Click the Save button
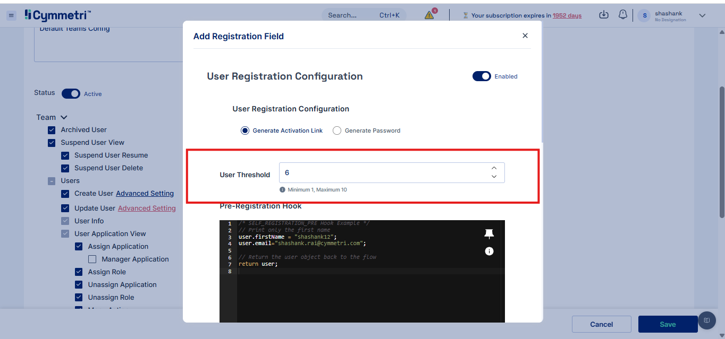 668,324
